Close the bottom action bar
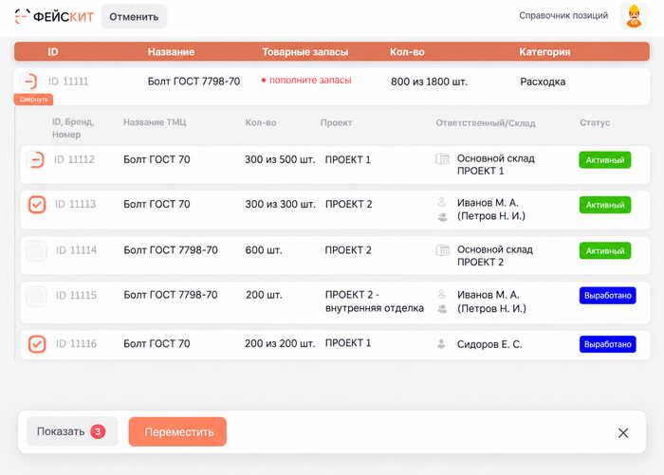 click(x=623, y=432)
